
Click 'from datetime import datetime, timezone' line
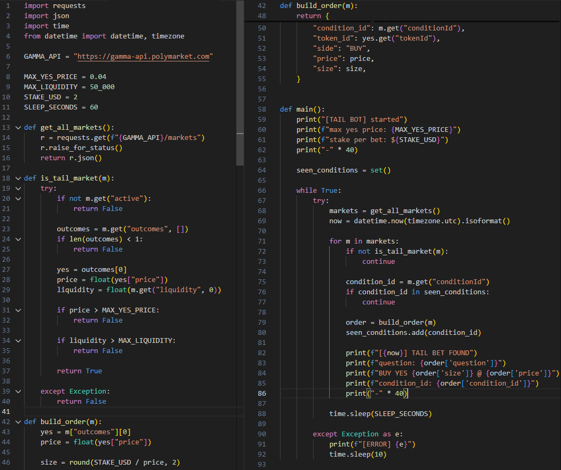tap(104, 36)
